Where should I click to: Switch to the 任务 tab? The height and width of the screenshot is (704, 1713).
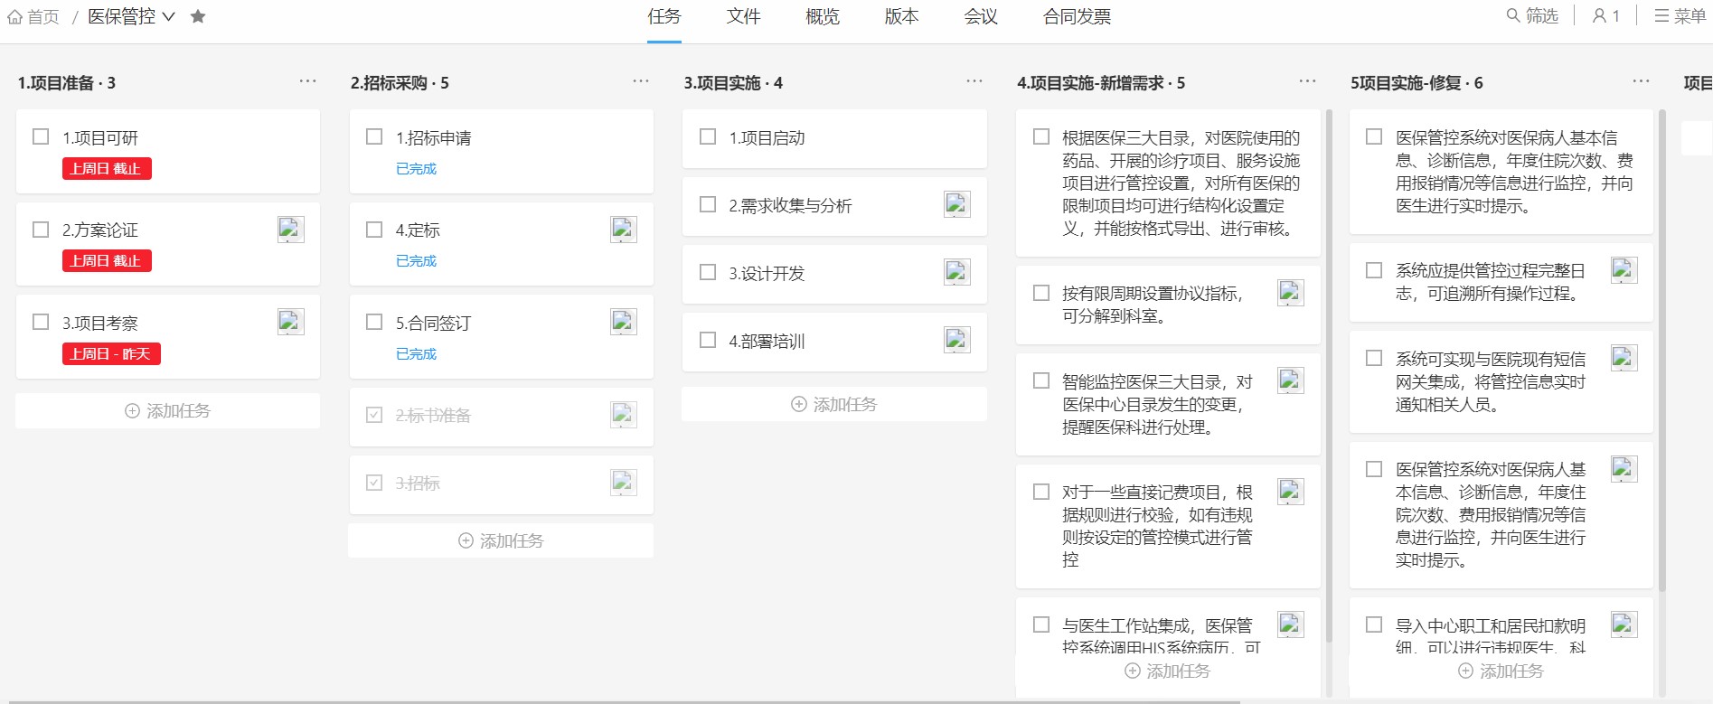point(664,16)
